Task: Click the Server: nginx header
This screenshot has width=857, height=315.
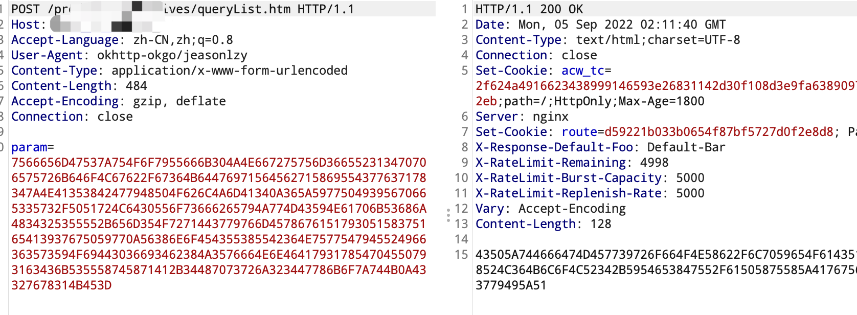Action: pos(522,117)
